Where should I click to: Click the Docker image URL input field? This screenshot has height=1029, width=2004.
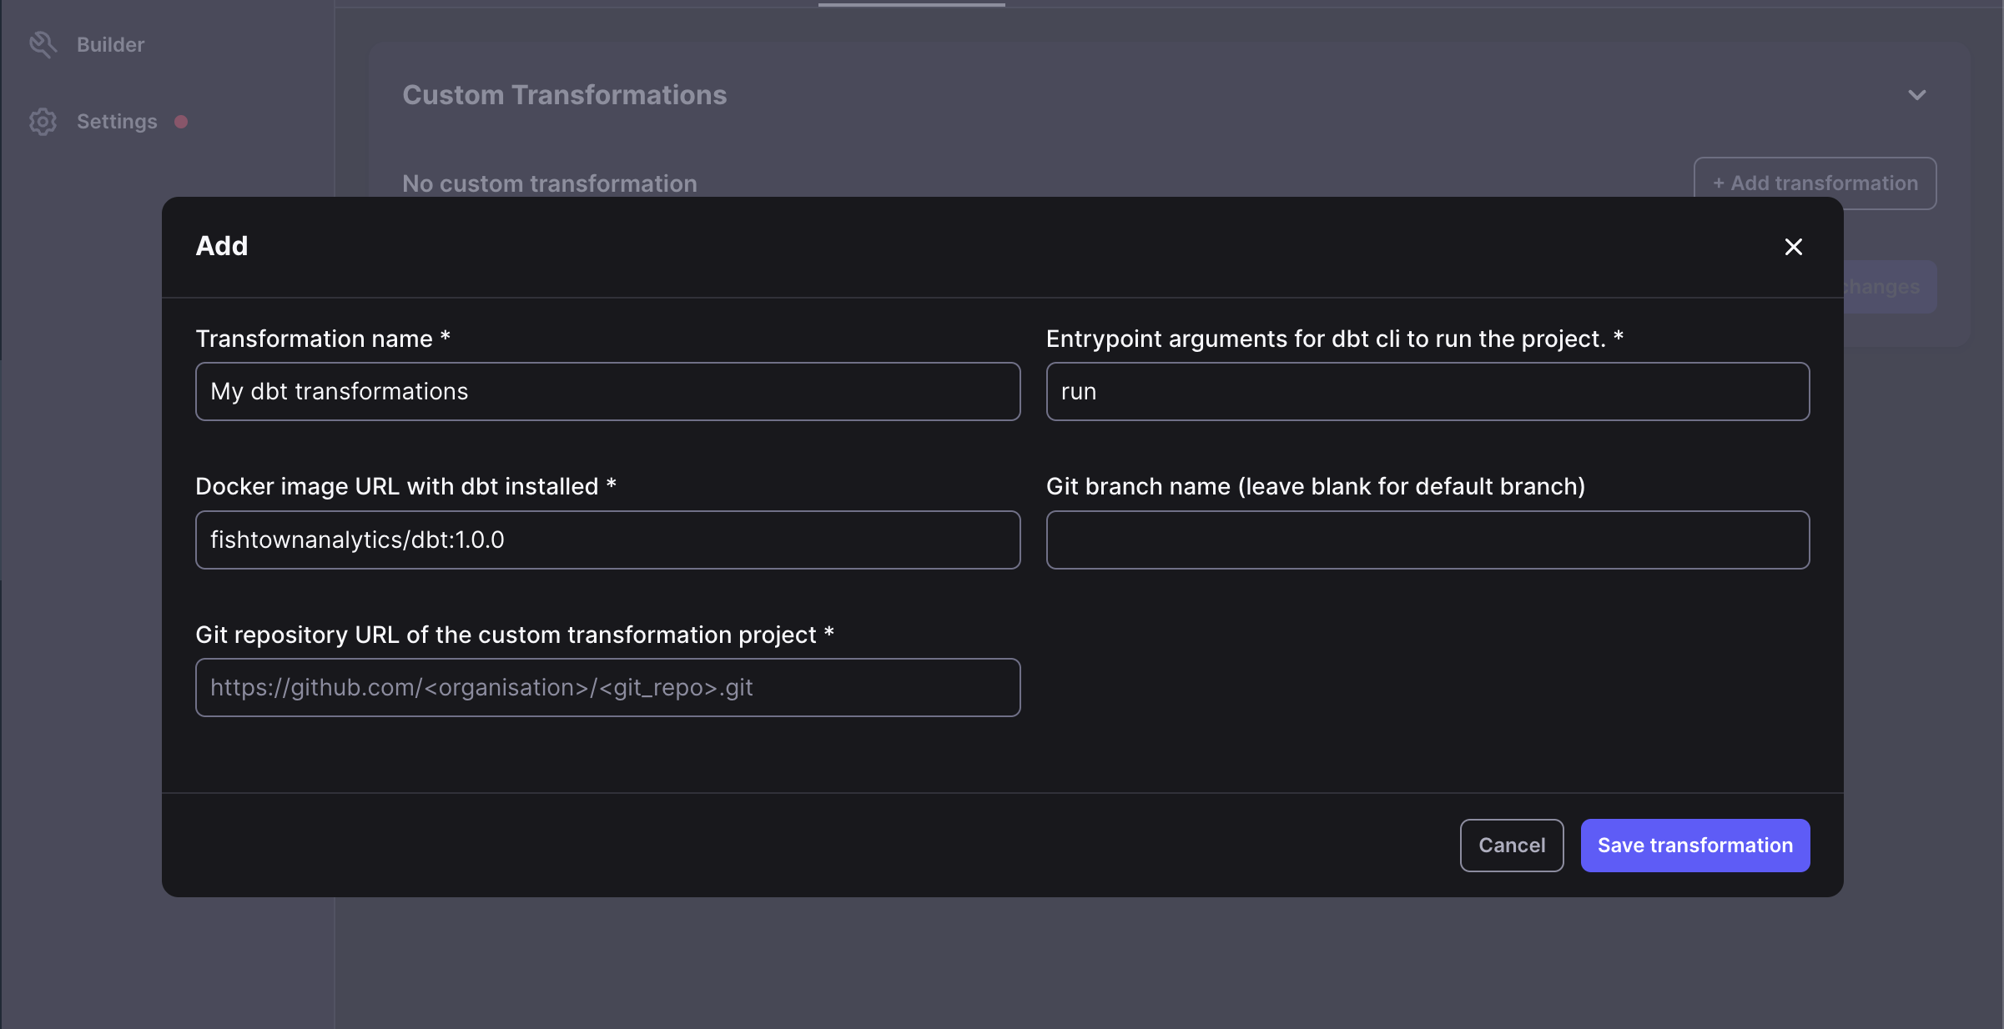point(607,540)
